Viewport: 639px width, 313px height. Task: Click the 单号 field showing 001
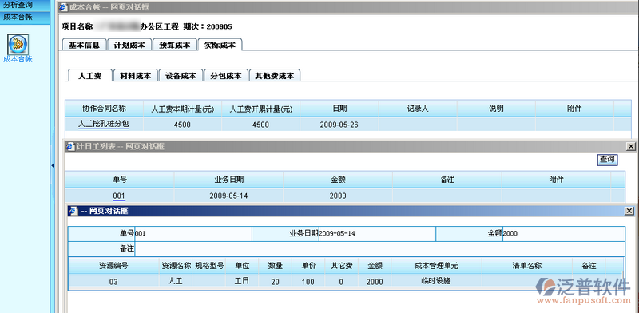pos(193,233)
